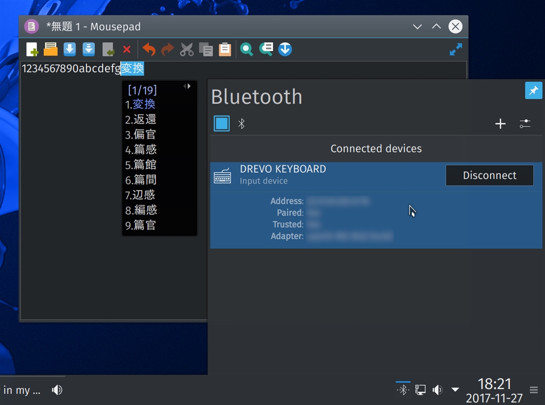Click the Connected devices header
Screen dimensions: 545x405
click(x=376, y=148)
